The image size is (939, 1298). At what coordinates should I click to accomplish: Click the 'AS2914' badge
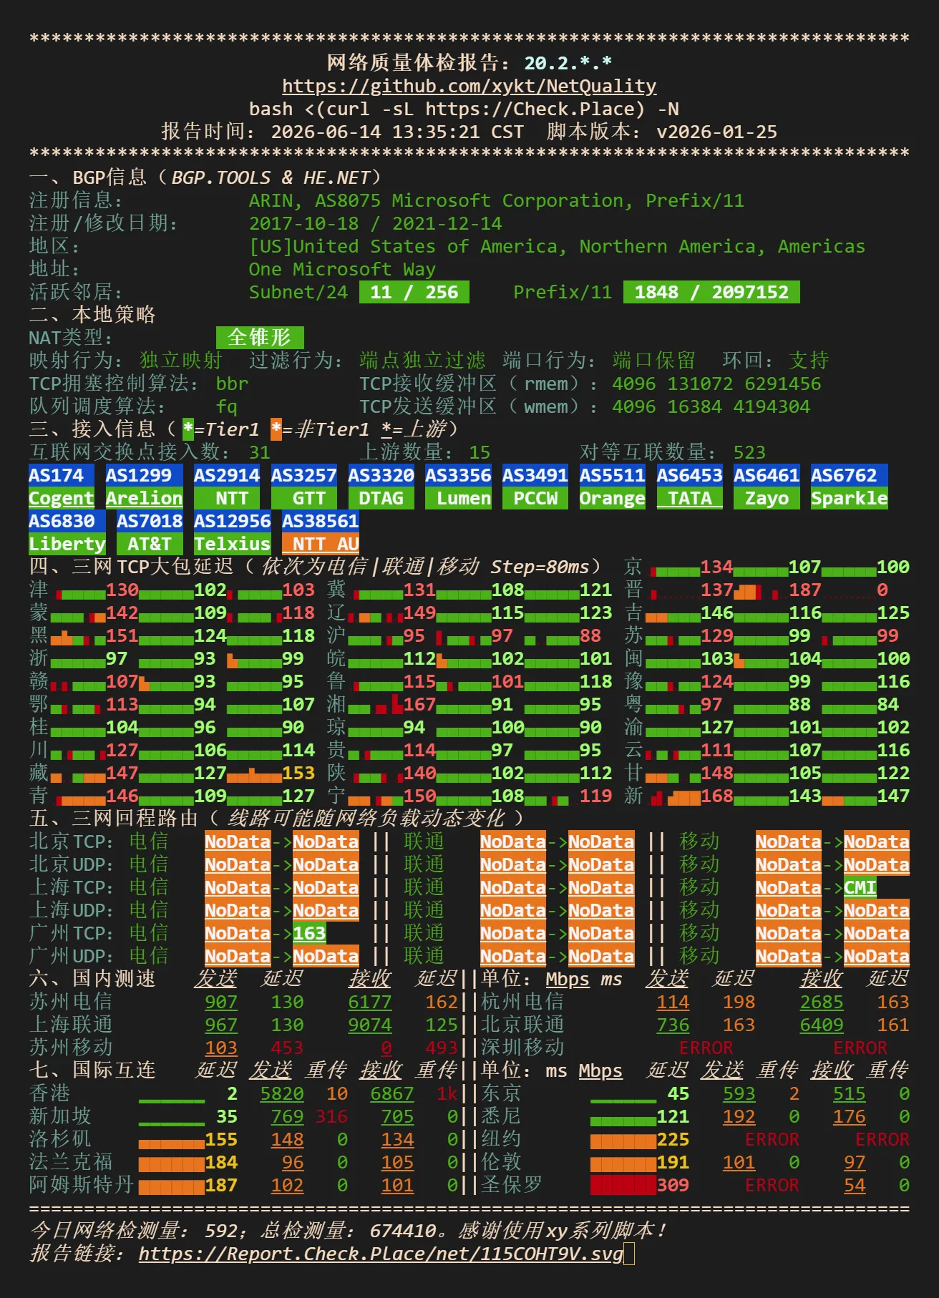[x=227, y=475]
